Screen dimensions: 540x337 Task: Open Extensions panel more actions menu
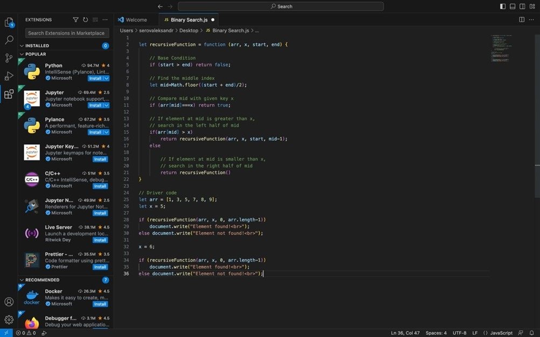[105, 19]
